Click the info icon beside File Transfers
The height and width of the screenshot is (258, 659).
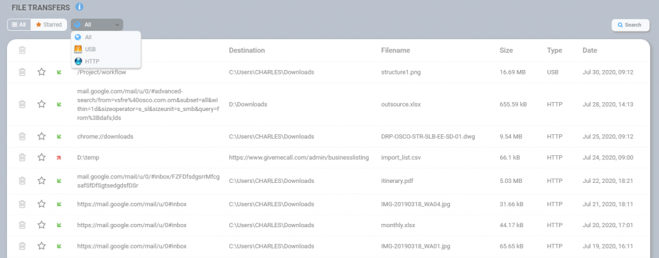tap(79, 6)
